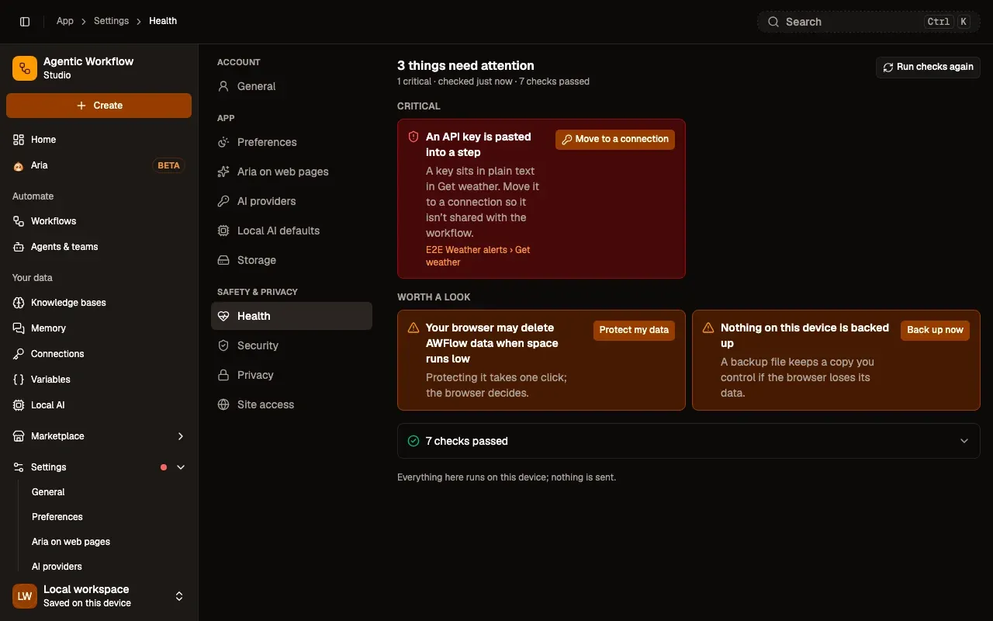The height and width of the screenshot is (621, 993).
Task: Expand the Marketplace chevron
Action: pyautogui.click(x=181, y=436)
